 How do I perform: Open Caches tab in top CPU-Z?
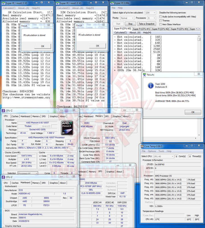[15, 116]
